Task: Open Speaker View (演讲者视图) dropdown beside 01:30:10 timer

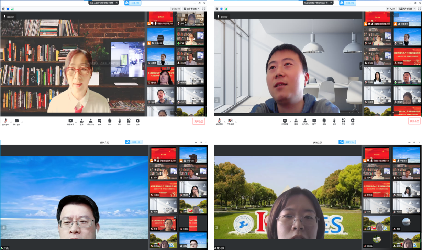Action: pyautogui.click(x=191, y=9)
